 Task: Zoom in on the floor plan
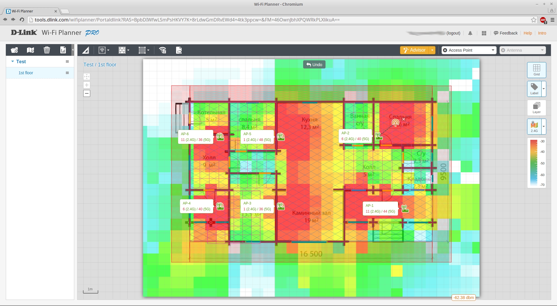(87, 85)
